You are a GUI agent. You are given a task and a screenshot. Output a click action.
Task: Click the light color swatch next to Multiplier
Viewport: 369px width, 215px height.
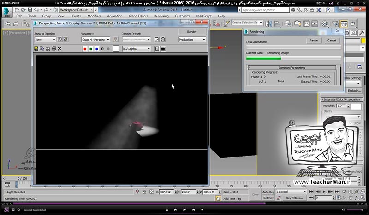click(x=356, y=106)
